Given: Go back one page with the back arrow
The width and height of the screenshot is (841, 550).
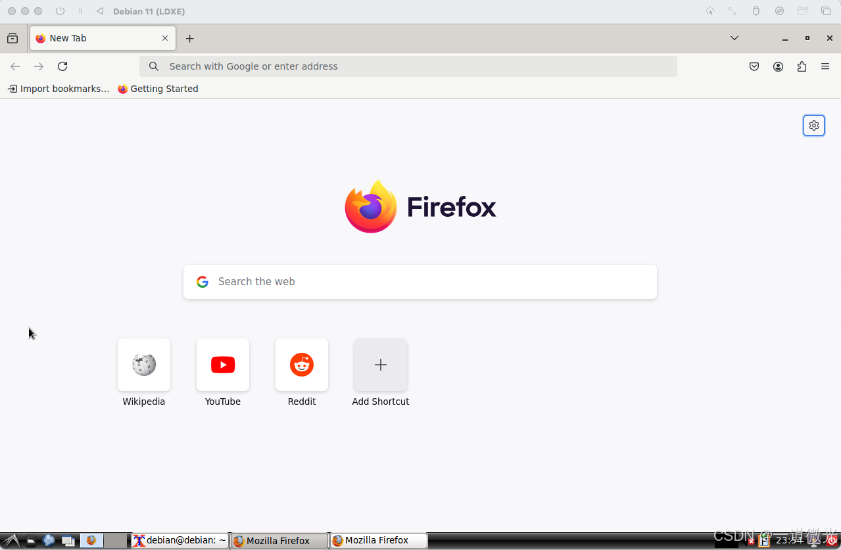Looking at the screenshot, I should [x=15, y=66].
